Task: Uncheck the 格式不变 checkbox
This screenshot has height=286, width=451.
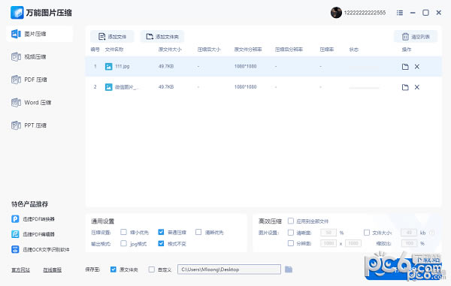Action: 161,243
